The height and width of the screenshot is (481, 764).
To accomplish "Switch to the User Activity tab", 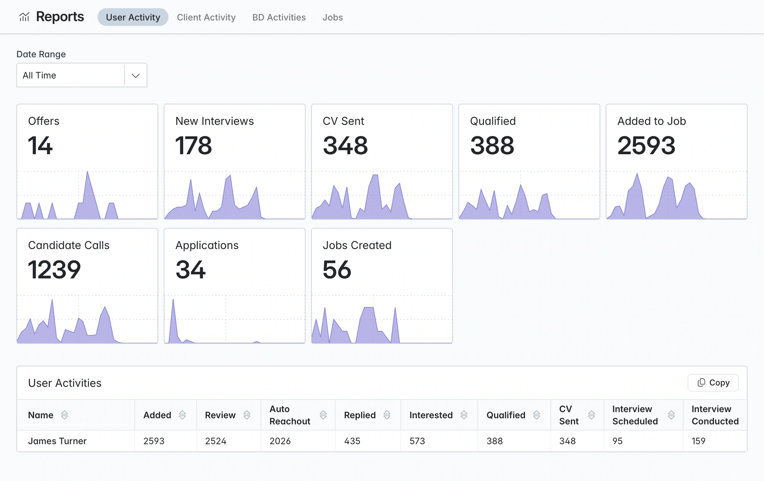I will [x=133, y=17].
